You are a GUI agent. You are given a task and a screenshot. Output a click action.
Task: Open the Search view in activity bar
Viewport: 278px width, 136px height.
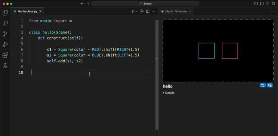pyautogui.click(x=5, y=23)
